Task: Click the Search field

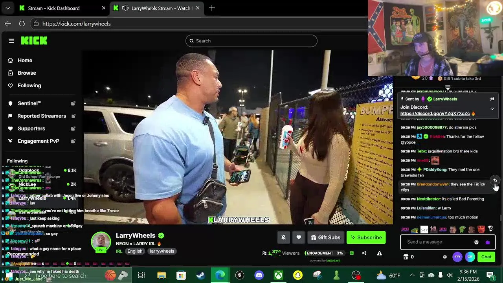Action: [251, 41]
